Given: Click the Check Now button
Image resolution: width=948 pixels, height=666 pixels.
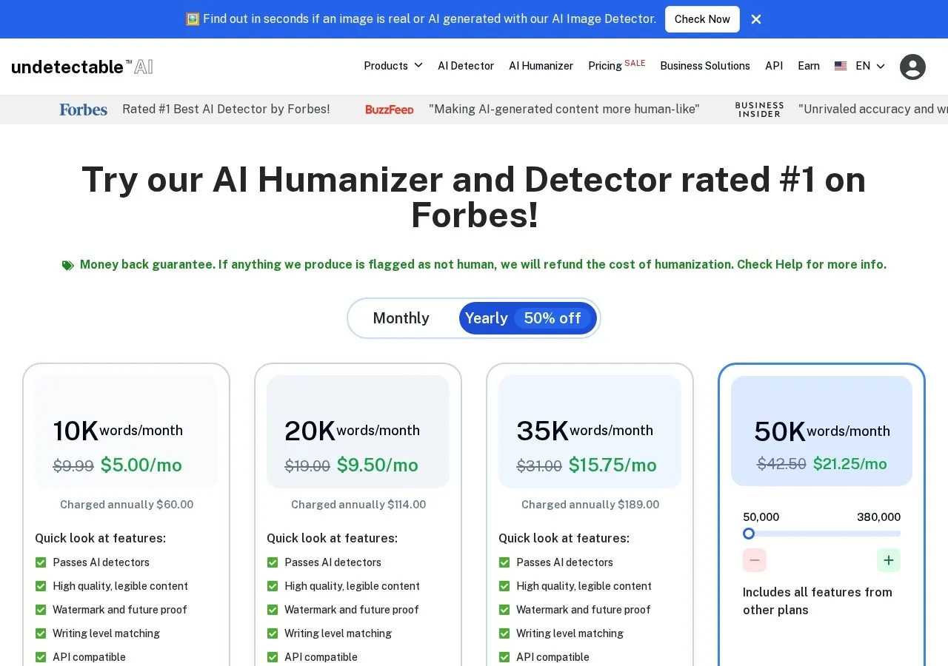Looking at the screenshot, I should click(x=702, y=19).
